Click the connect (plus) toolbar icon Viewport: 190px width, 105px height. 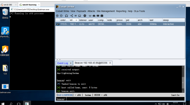click(x=57, y=16)
